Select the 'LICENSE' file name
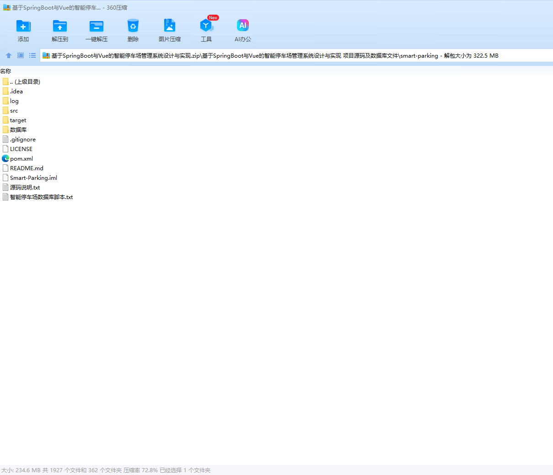This screenshot has height=475, width=553. pos(21,149)
